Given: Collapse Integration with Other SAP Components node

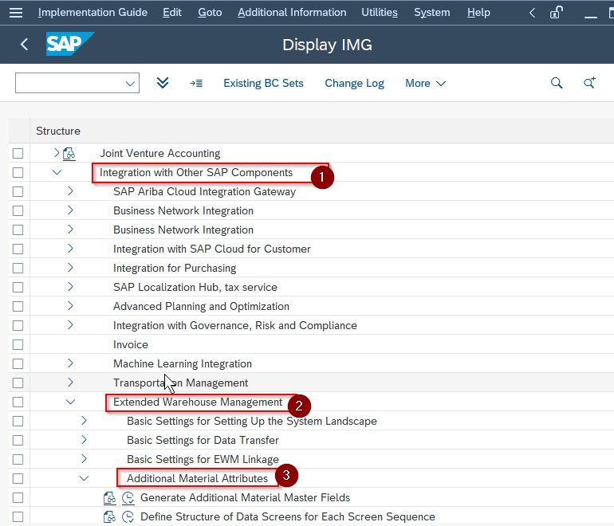Looking at the screenshot, I should tap(57, 172).
